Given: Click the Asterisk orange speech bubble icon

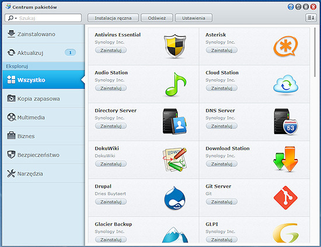Looking at the screenshot, I should [285, 46].
